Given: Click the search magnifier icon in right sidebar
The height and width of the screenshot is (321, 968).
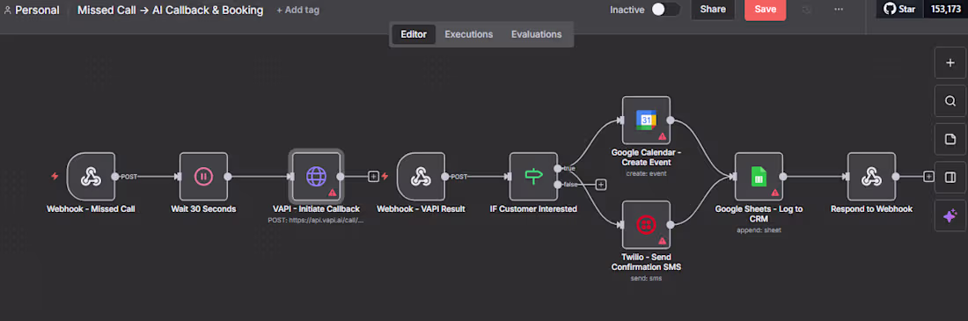Looking at the screenshot, I should tap(950, 101).
